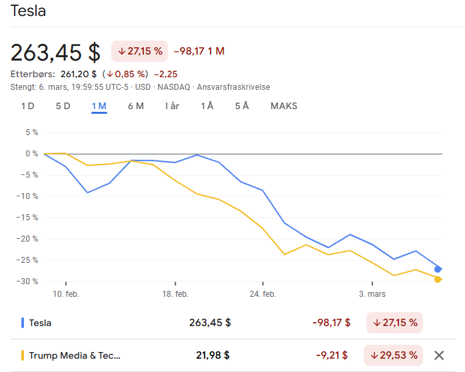Viewport: 465px width, 372px height.
Task: Select the 5 Å range tab
Action: [242, 106]
